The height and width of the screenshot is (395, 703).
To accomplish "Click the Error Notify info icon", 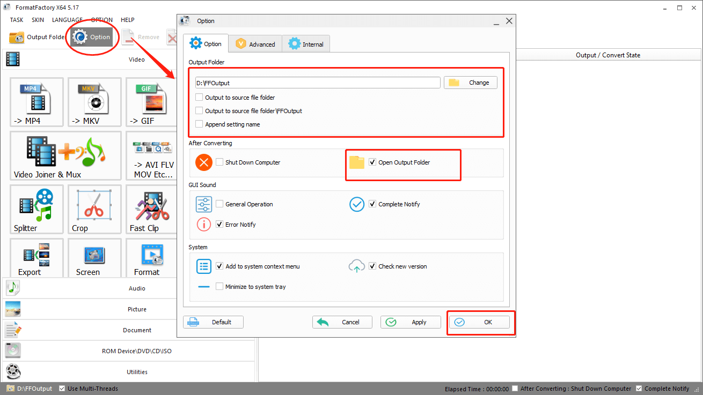I will tap(204, 225).
